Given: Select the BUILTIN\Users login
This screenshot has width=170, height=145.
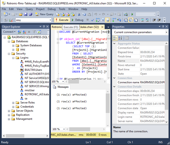Looking at the screenshot, I should click(33, 70).
